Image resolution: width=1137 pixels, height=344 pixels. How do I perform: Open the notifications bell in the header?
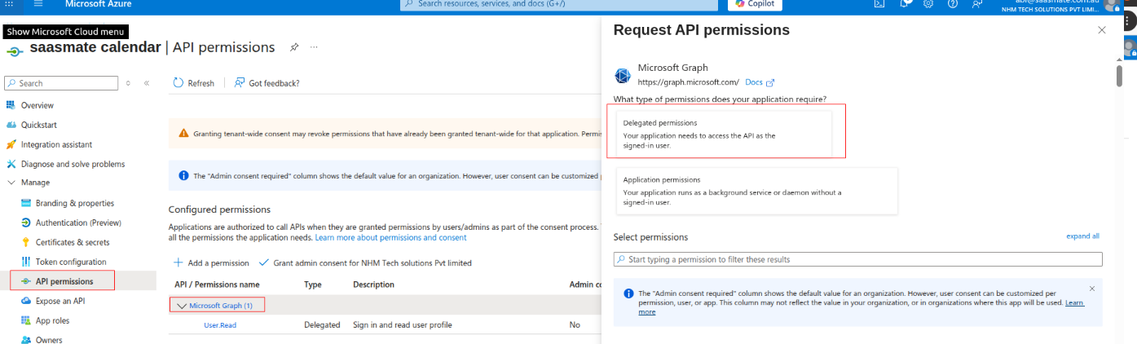click(x=905, y=4)
